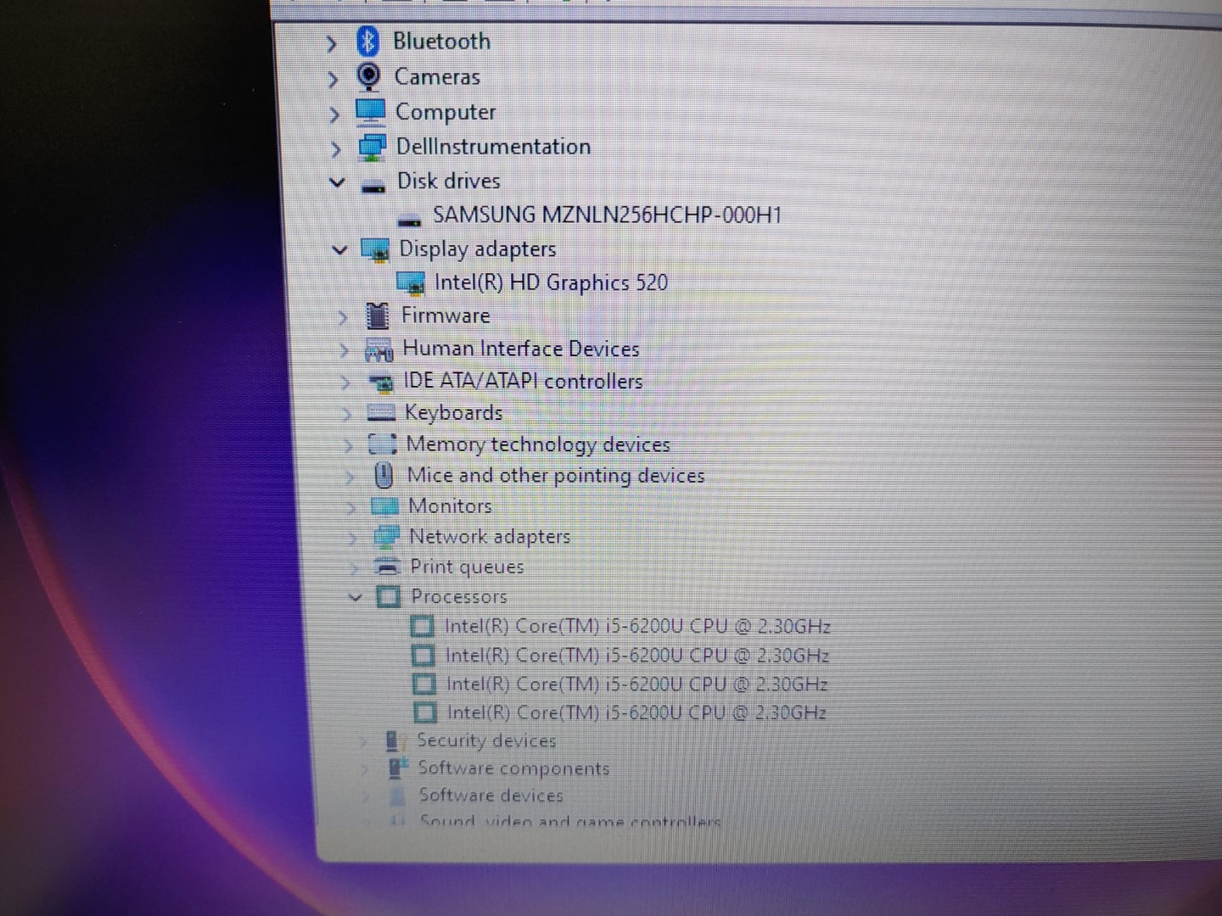Select the Network adapters label

[490, 536]
